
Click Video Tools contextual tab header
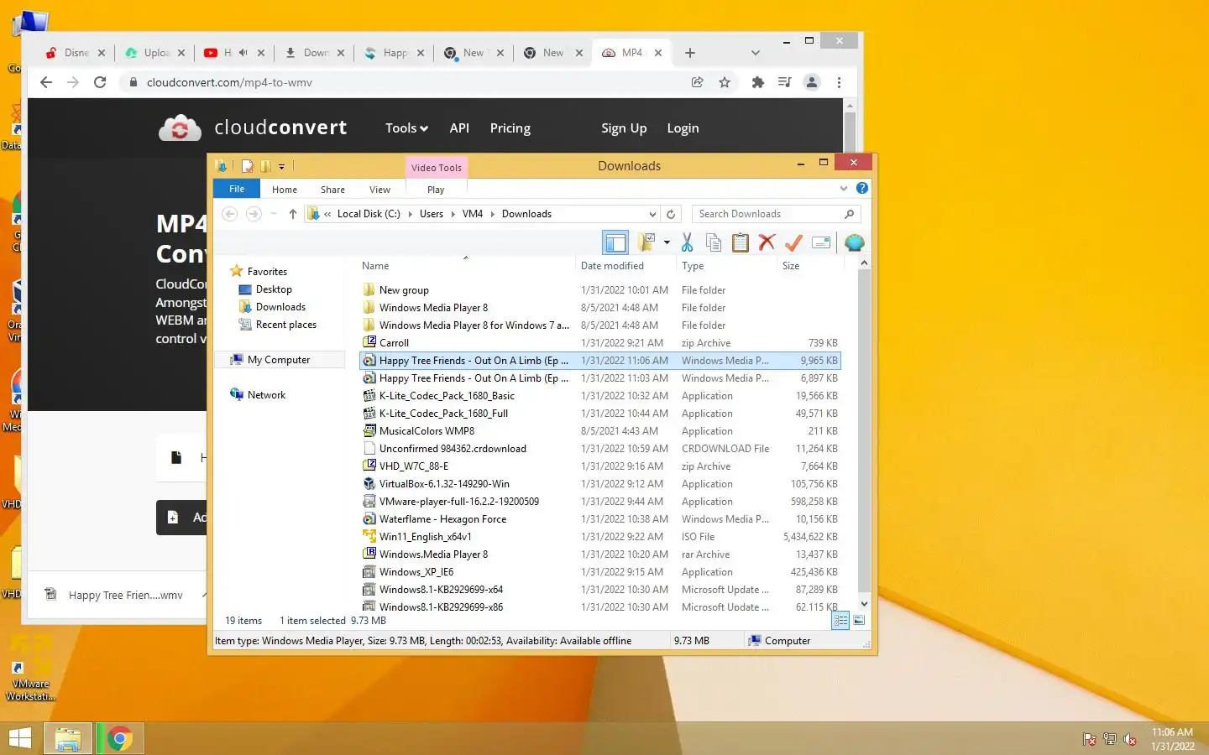coord(437,167)
